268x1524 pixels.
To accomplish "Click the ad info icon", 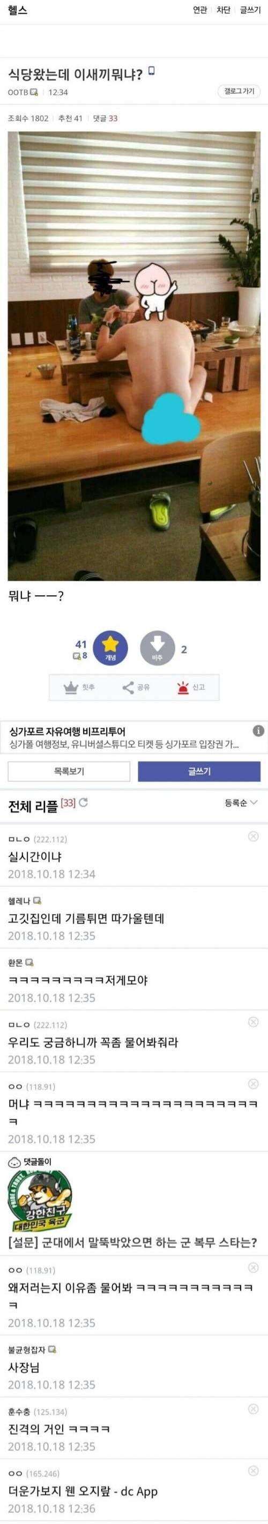I will 258,731.
